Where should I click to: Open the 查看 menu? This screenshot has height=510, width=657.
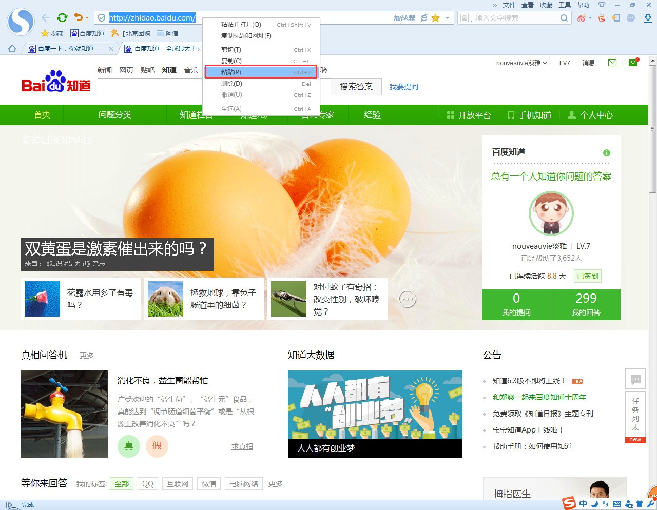click(528, 5)
